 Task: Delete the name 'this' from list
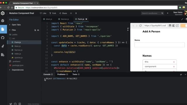pyautogui.click(x=174, y=62)
